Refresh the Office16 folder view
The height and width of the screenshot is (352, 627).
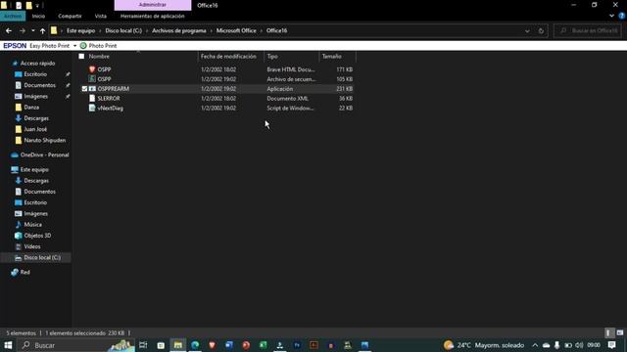pyautogui.click(x=541, y=30)
